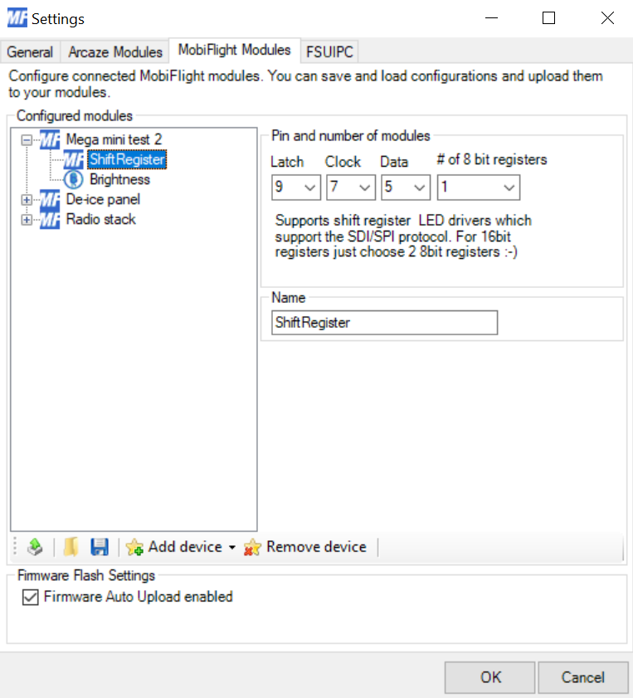Click the MobiFlight logo in the title bar
The height and width of the screenshot is (698, 633).
pyautogui.click(x=17, y=17)
